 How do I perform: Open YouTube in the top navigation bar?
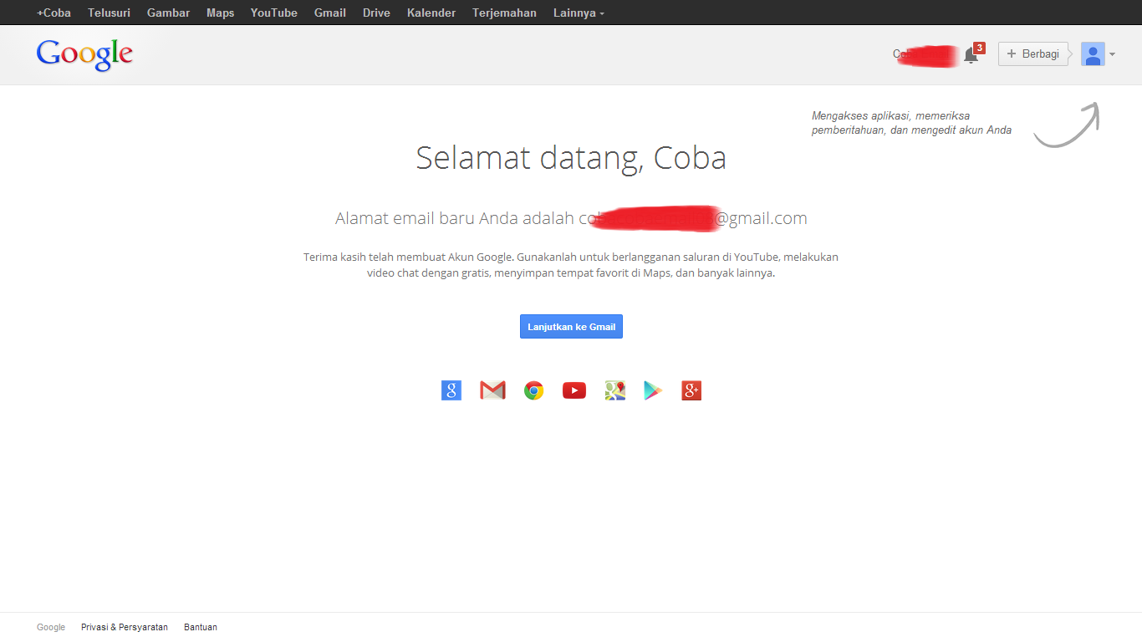click(274, 13)
